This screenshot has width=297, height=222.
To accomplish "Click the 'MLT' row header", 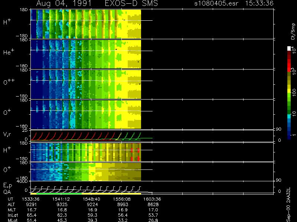I will [x=12, y=210].
